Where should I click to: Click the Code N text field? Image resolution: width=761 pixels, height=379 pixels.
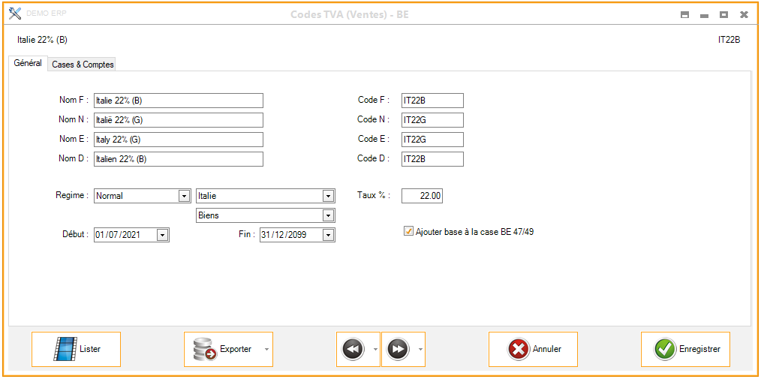coord(432,120)
